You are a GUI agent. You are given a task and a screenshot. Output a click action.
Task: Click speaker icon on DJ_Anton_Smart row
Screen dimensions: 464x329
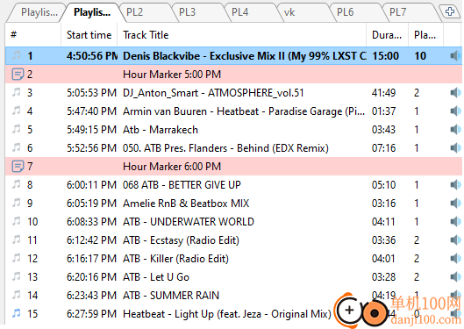click(455, 93)
